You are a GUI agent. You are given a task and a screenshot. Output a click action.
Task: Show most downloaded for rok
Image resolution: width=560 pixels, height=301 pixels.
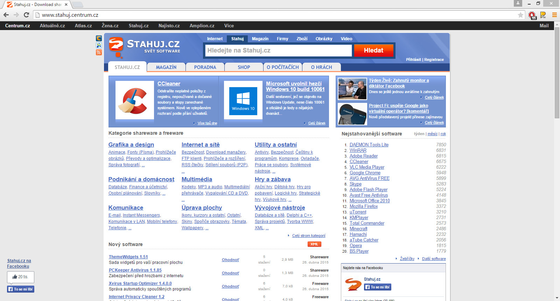pos(443,134)
